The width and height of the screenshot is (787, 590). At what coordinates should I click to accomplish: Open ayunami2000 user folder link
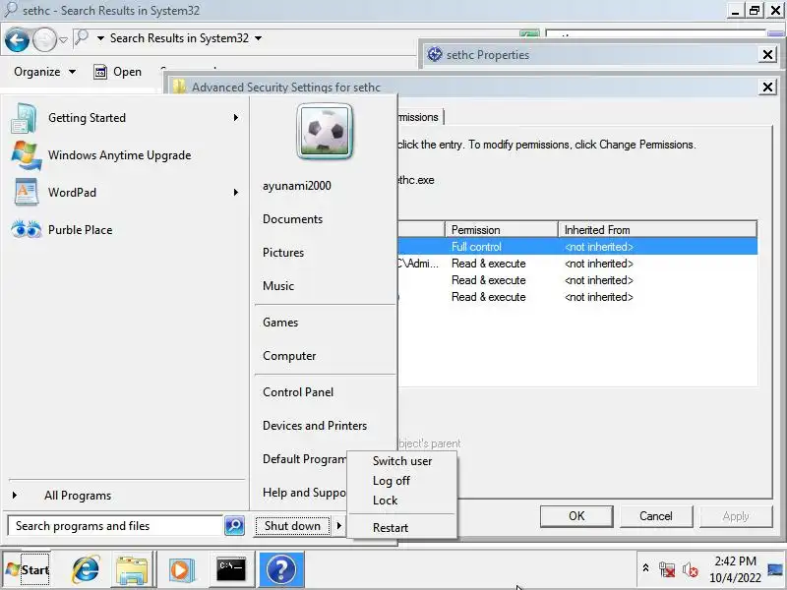click(x=297, y=186)
